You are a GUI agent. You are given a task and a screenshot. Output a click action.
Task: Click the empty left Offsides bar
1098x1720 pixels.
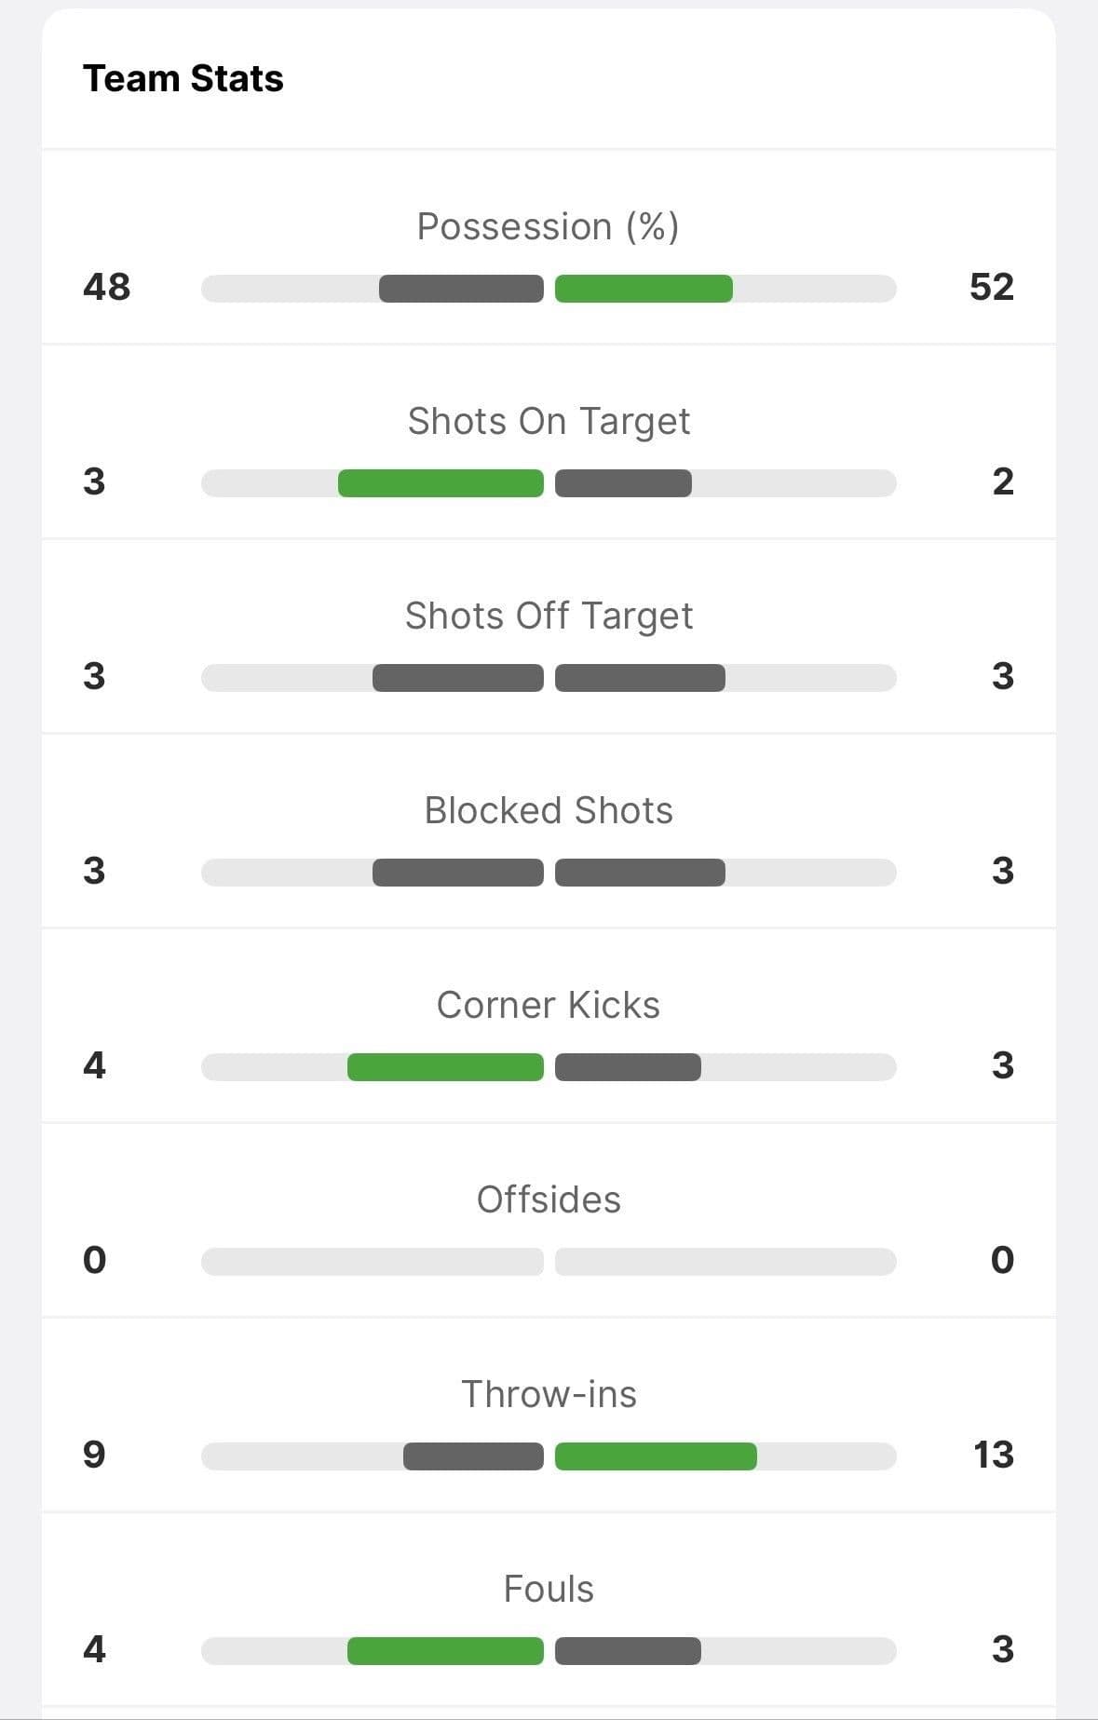373,1262
